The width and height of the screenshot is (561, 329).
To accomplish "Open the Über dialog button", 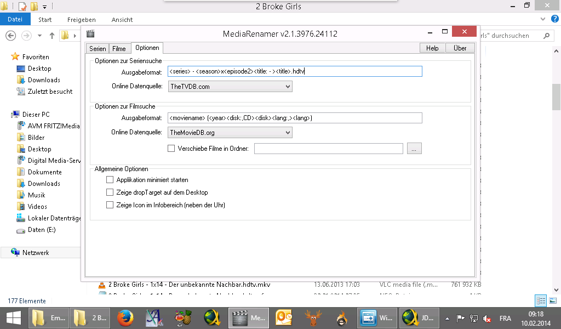I will tap(460, 48).
